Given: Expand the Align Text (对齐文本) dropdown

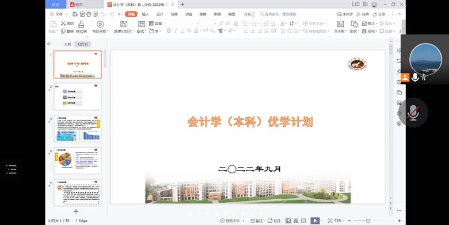Looking at the screenshot, I should 325,24.
